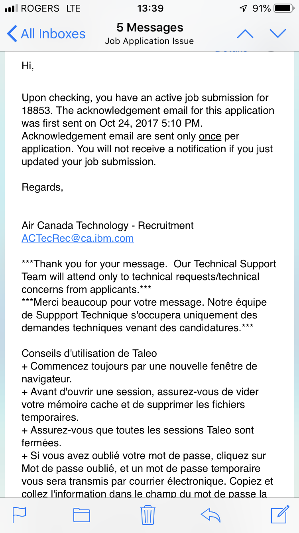
Task: Go to previous message with the up arrow
Action: (x=245, y=34)
